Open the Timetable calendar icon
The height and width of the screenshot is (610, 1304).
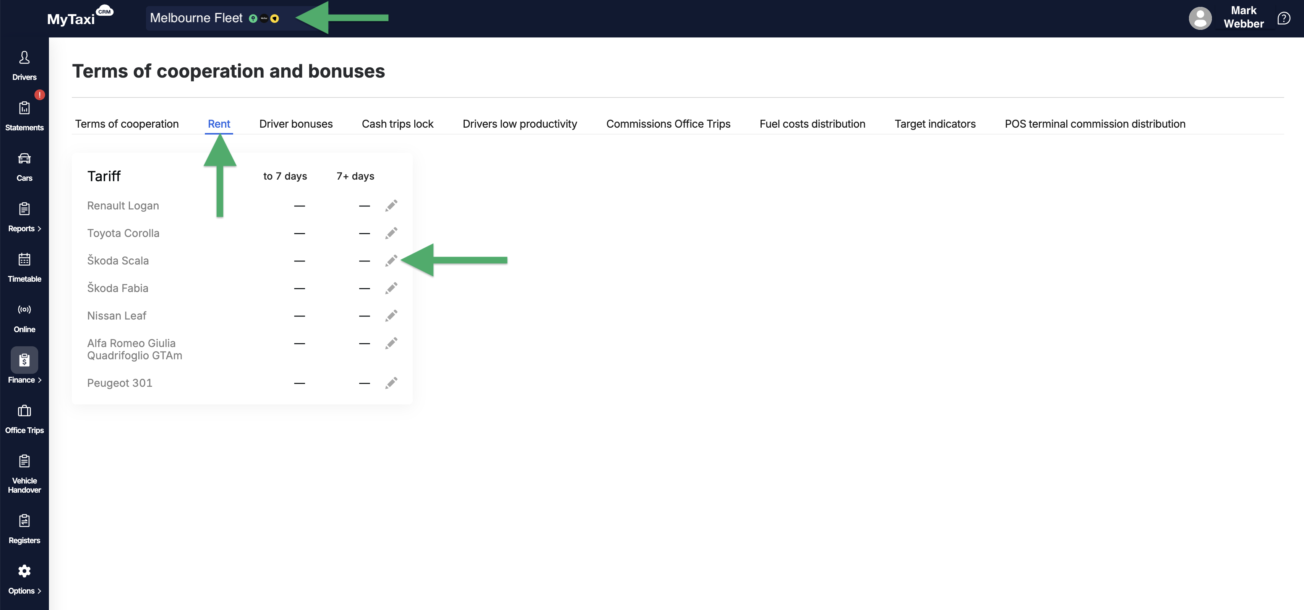(x=24, y=259)
